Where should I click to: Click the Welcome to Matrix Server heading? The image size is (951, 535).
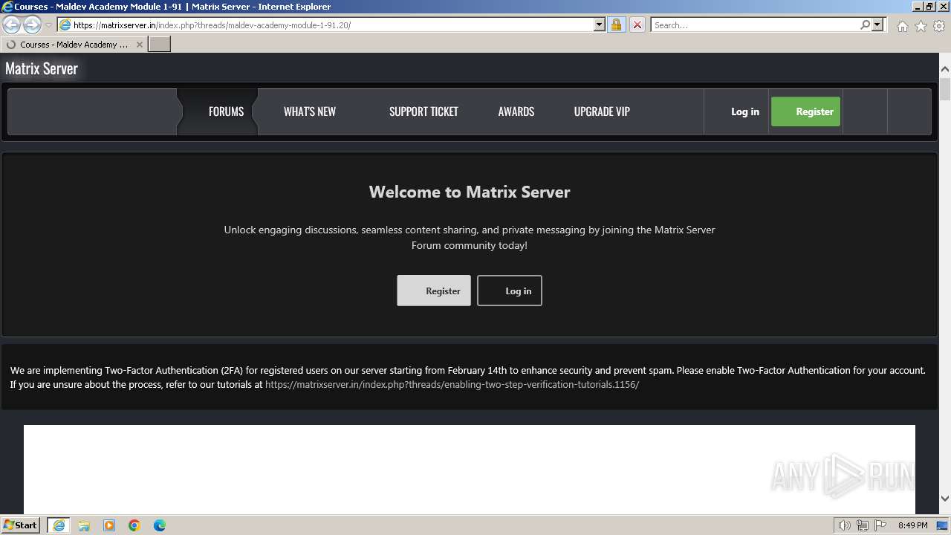470,192
